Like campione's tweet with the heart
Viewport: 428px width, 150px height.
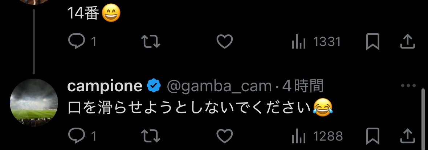[224, 136]
